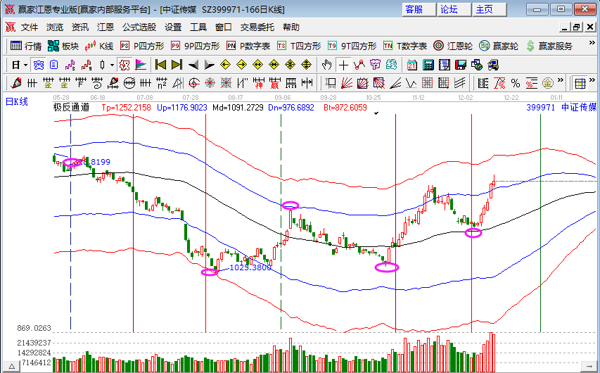
Task: Expand the candlestick style dropdown arrow
Action: coord(112,65)
